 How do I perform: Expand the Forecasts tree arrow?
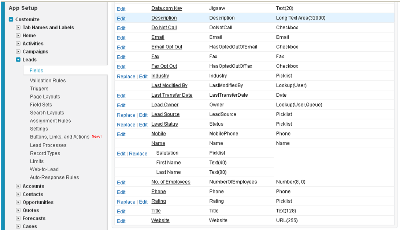pos(18,218)
